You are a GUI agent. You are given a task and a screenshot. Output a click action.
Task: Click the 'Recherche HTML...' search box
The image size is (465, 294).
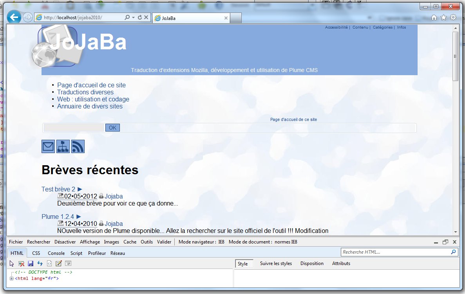(395, 252)
